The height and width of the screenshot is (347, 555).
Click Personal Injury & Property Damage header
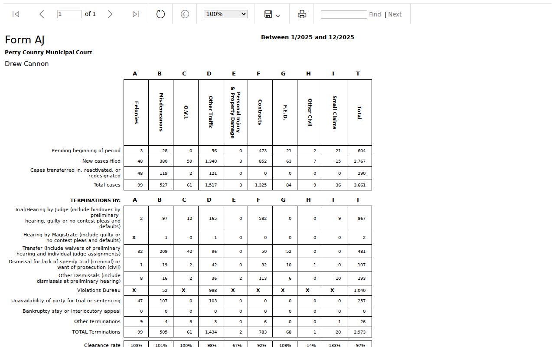point(235,113)
